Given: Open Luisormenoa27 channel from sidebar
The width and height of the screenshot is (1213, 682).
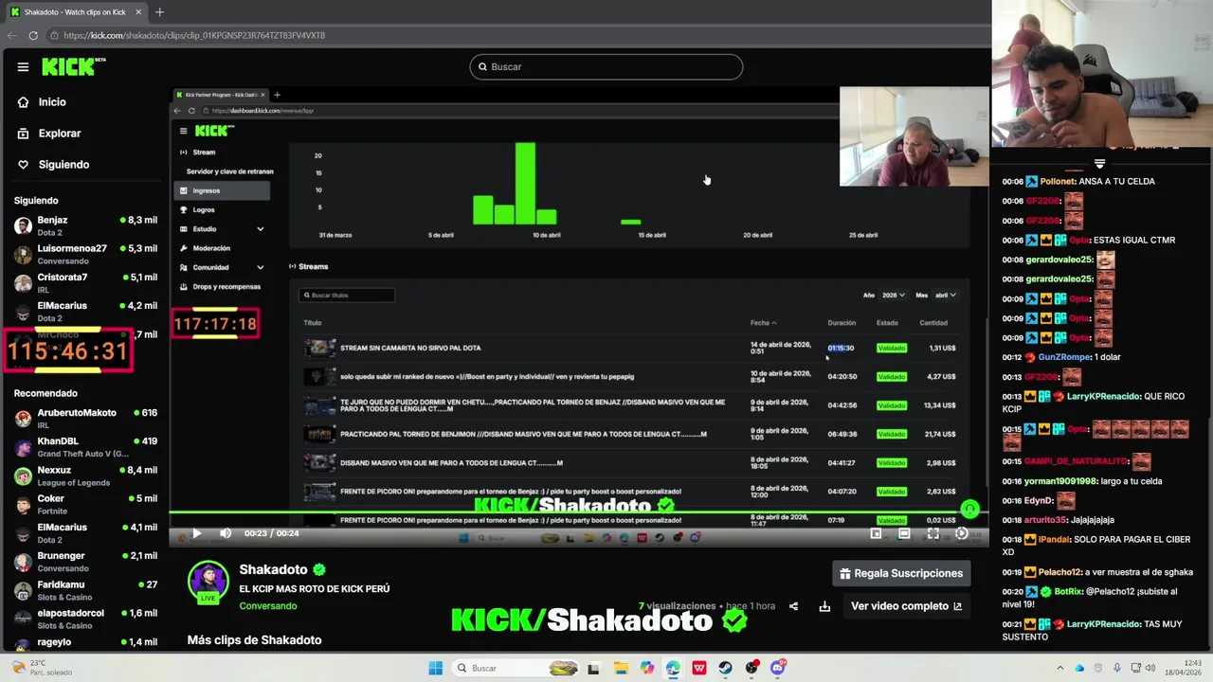Looking at the screenshot, I should coord(85,254).
